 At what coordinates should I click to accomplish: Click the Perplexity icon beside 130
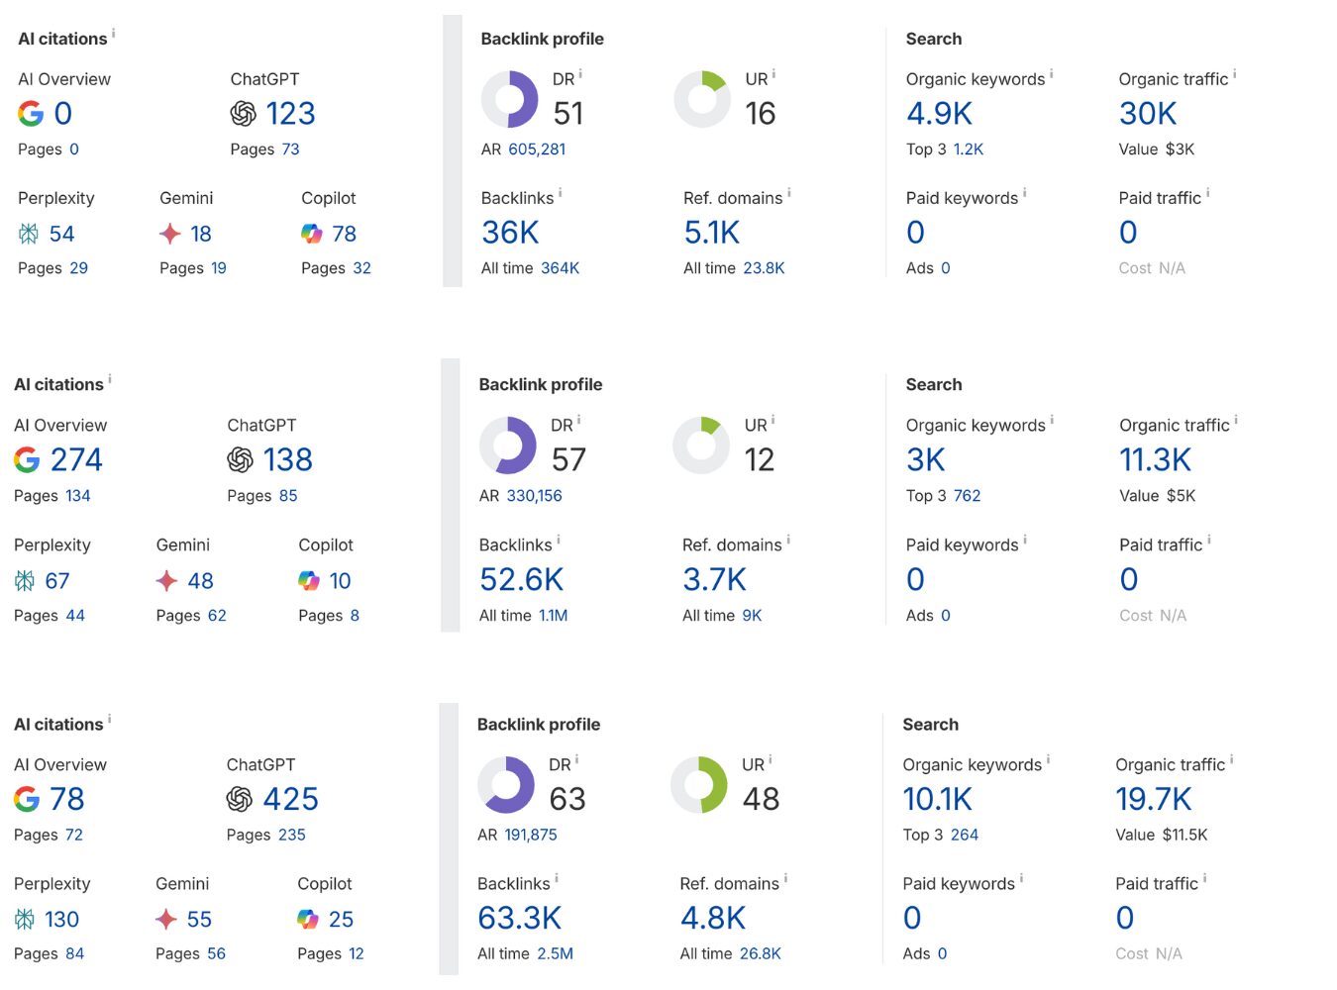point(25,920)
